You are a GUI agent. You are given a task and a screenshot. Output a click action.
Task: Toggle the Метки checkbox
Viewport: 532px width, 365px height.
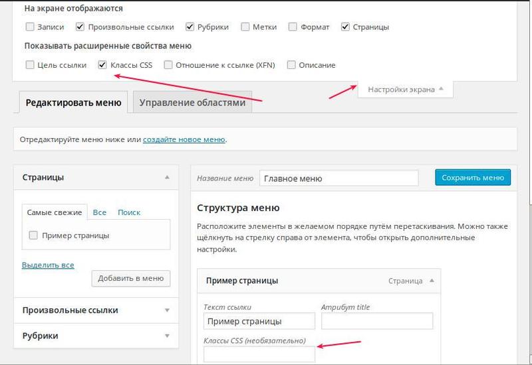pyautogui.click(x=245, y=27)
